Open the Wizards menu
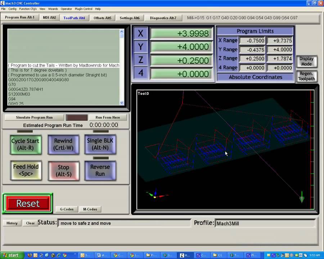Screen dimensions: 324x259 pos(53,9)
